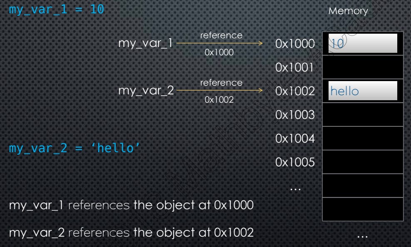
Task: Select memory address label 0x1004
Action: (x=295, y=138)
